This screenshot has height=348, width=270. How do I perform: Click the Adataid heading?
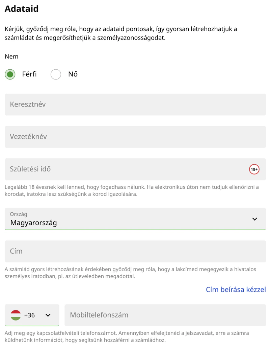(x=22, y=9)
